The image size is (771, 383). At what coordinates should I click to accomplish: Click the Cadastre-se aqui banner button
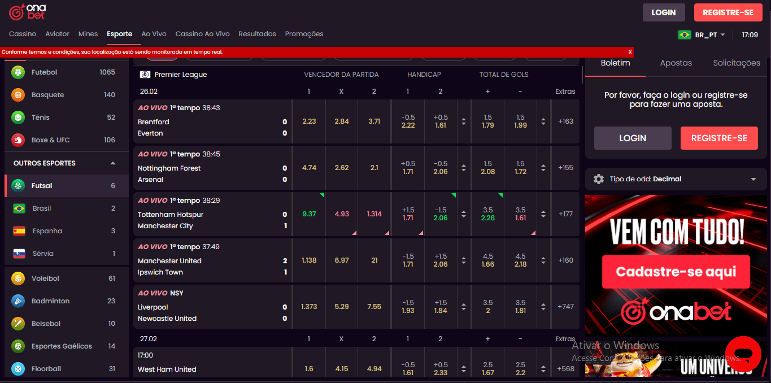(x=676, y=272)
